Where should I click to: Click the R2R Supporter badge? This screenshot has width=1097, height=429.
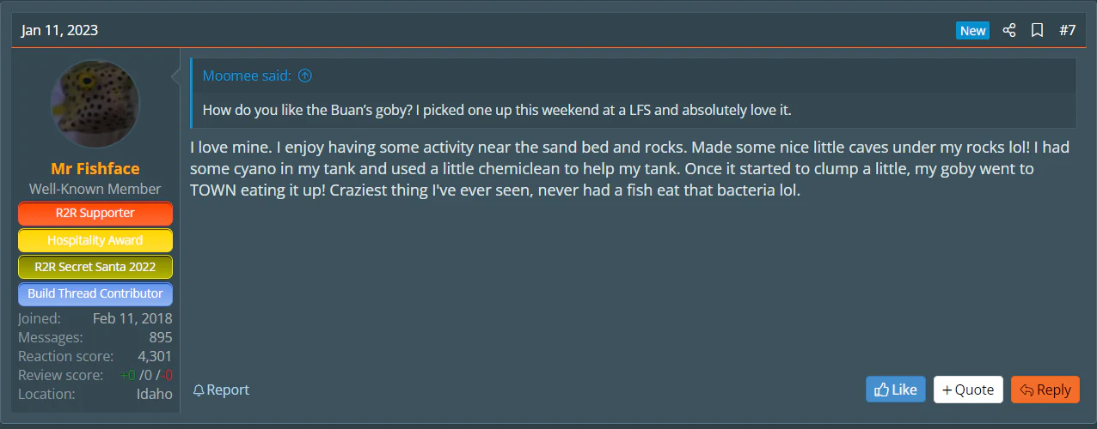pyautogui.click(x=95, y=214)
